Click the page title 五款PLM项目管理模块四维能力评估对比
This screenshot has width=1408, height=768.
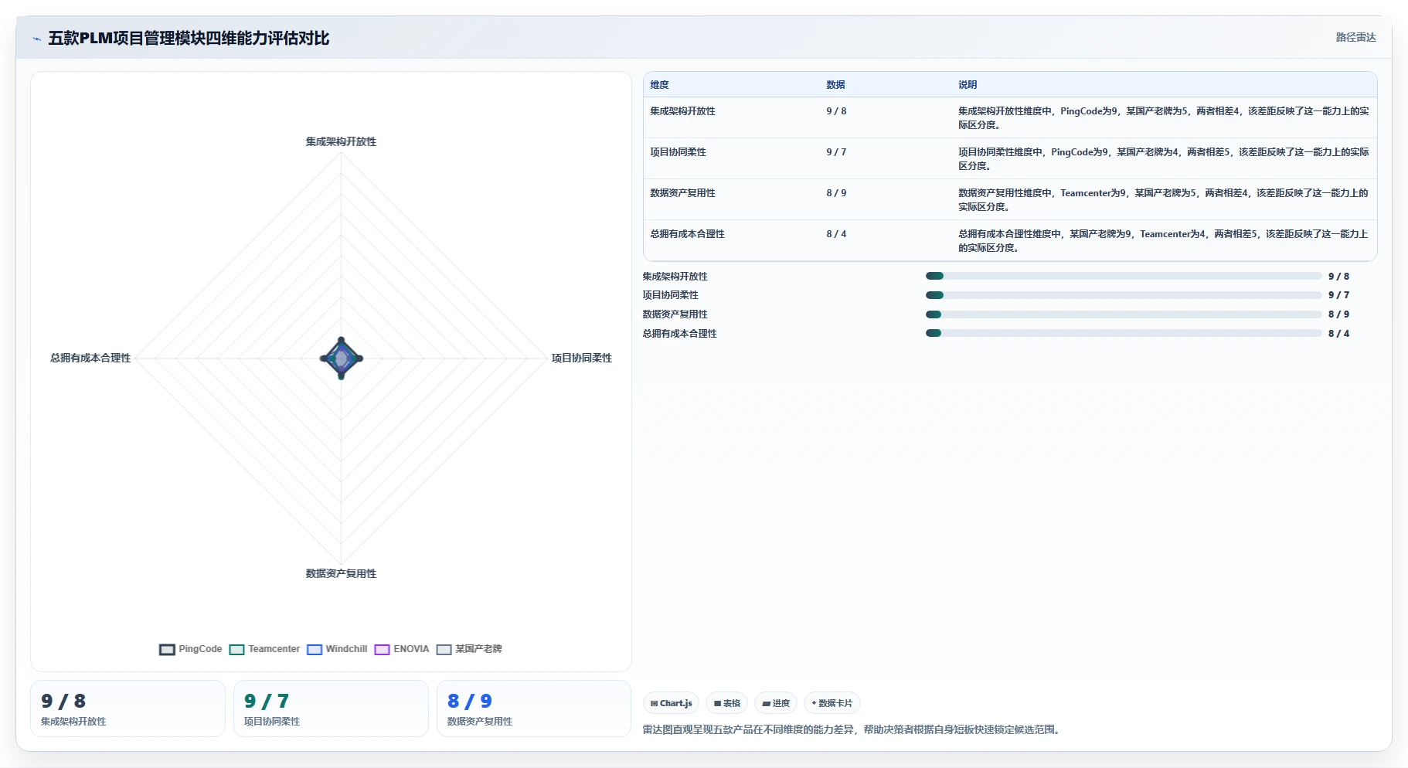point(189,38)
